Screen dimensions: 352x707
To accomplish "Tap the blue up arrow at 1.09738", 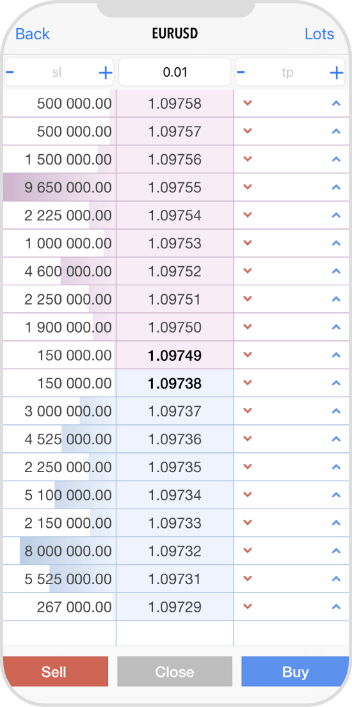I will pos(336,383).
